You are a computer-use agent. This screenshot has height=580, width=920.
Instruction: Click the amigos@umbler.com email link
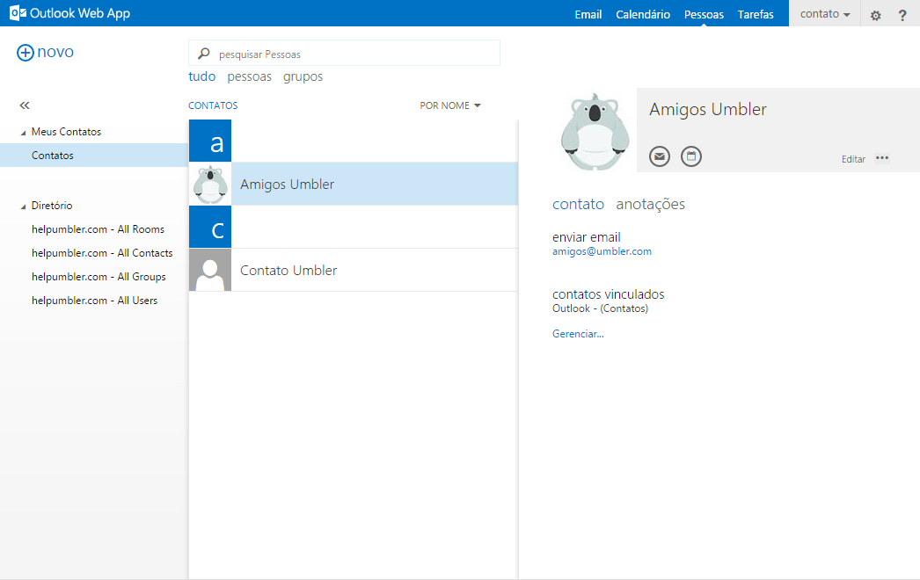click(x=602, y=251)
